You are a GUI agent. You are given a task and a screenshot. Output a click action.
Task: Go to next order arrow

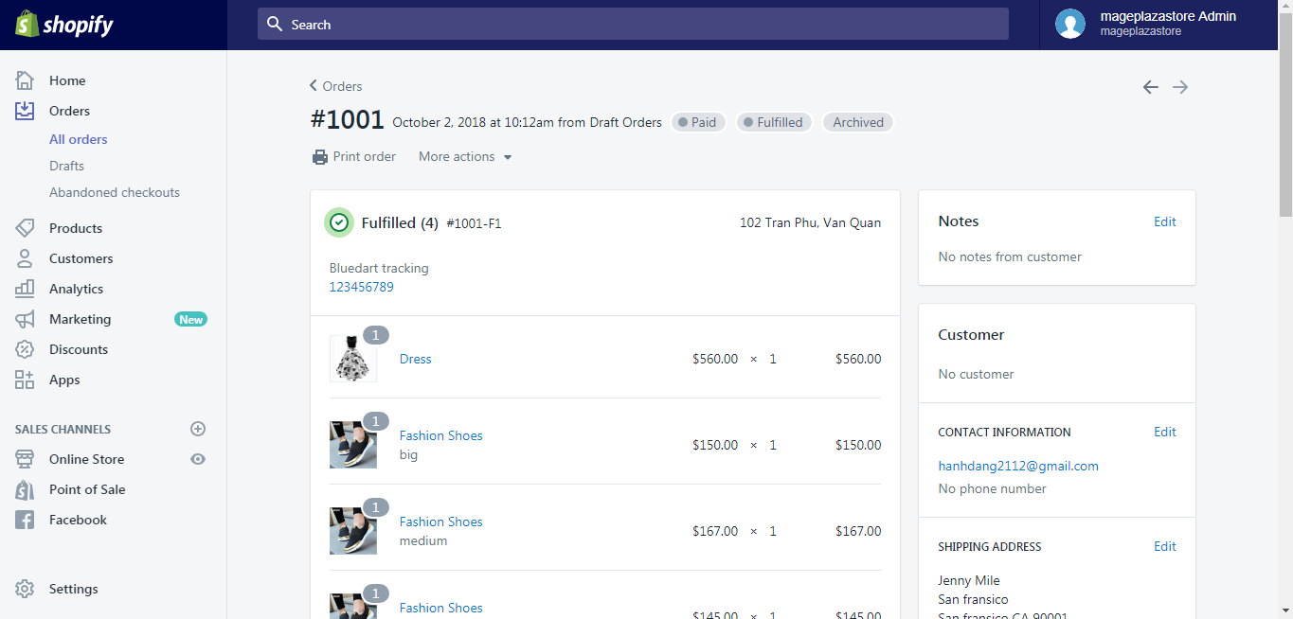pos(1180,87)
